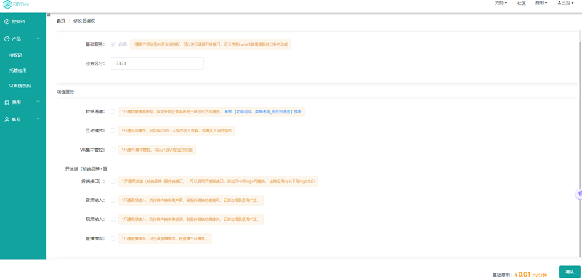Click the 费用 lock-shaped sidebar icon

click(x=7, y=102)
